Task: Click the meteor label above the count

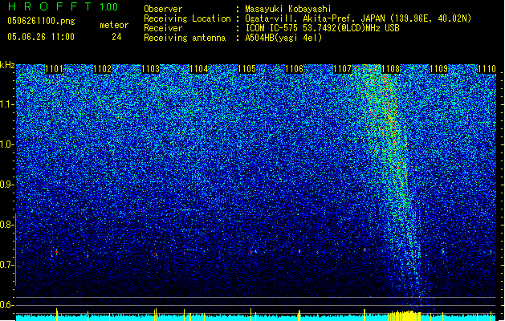Action: tap(114, 25)
